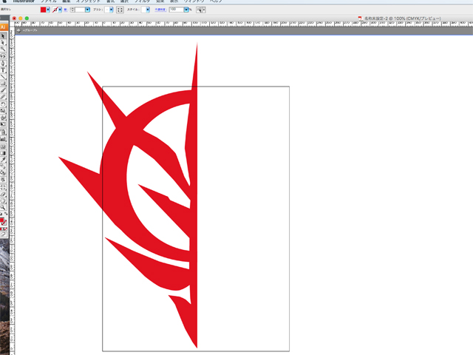Activate the Stroke (none) swatch in toolbar

point(4,223)
